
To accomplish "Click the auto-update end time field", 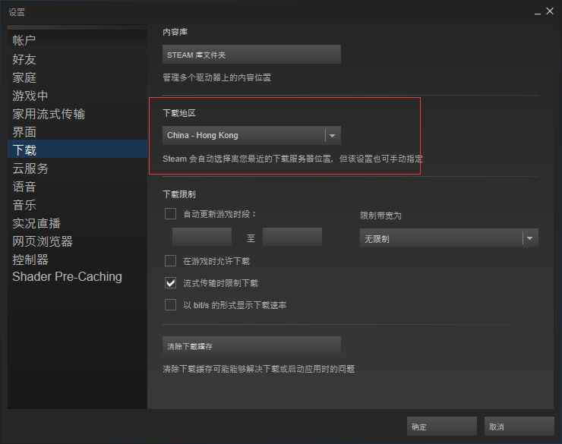I will coord(292,237).
